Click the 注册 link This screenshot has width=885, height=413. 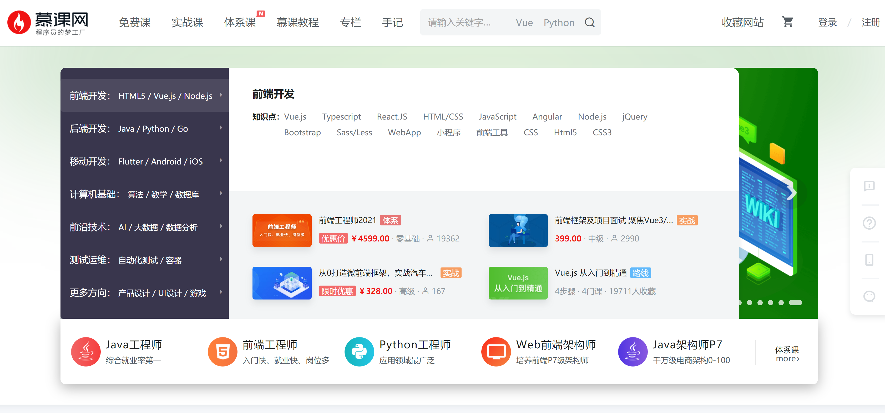tap(871, 23)
